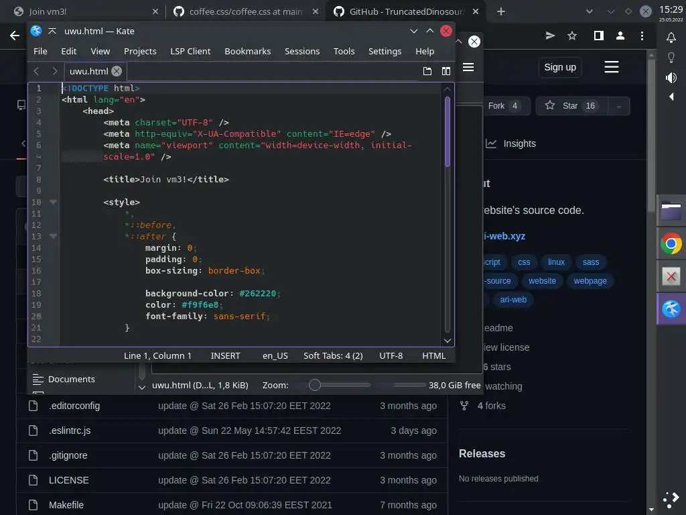Go to the previous tab using Kate's back arrow
This screenshot has height=515, width=686.
pos(36,71)
